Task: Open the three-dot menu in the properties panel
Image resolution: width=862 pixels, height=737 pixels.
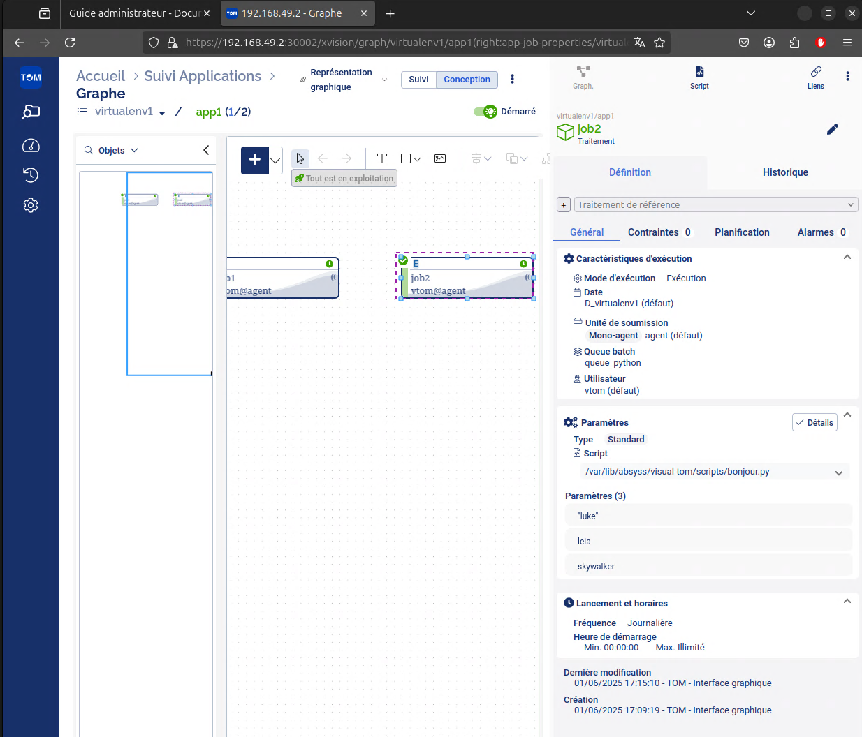Action: (x=848, y=76)
